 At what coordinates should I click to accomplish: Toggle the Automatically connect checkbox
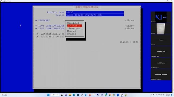(x=38, y=34)
